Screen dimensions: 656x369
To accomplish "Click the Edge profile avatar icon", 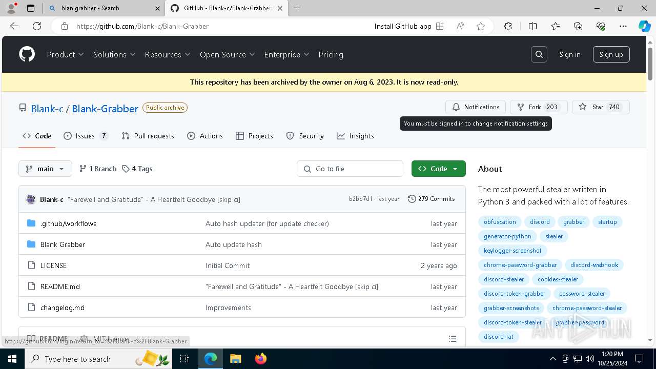I will [x=12, y=8].
